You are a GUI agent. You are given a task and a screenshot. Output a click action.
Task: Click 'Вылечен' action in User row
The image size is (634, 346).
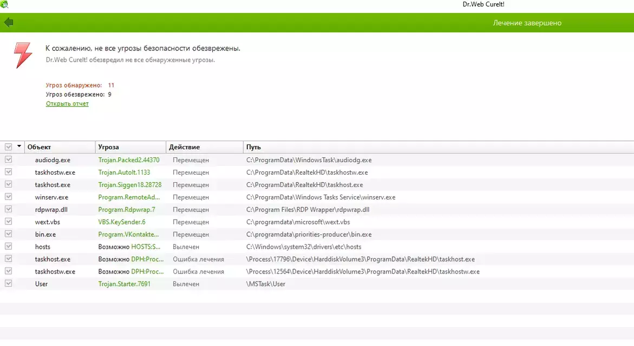[x=186, y=284]
